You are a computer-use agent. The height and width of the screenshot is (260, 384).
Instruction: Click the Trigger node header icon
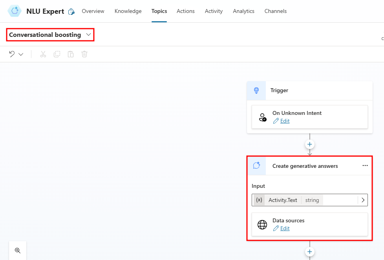tap(256, 90)
